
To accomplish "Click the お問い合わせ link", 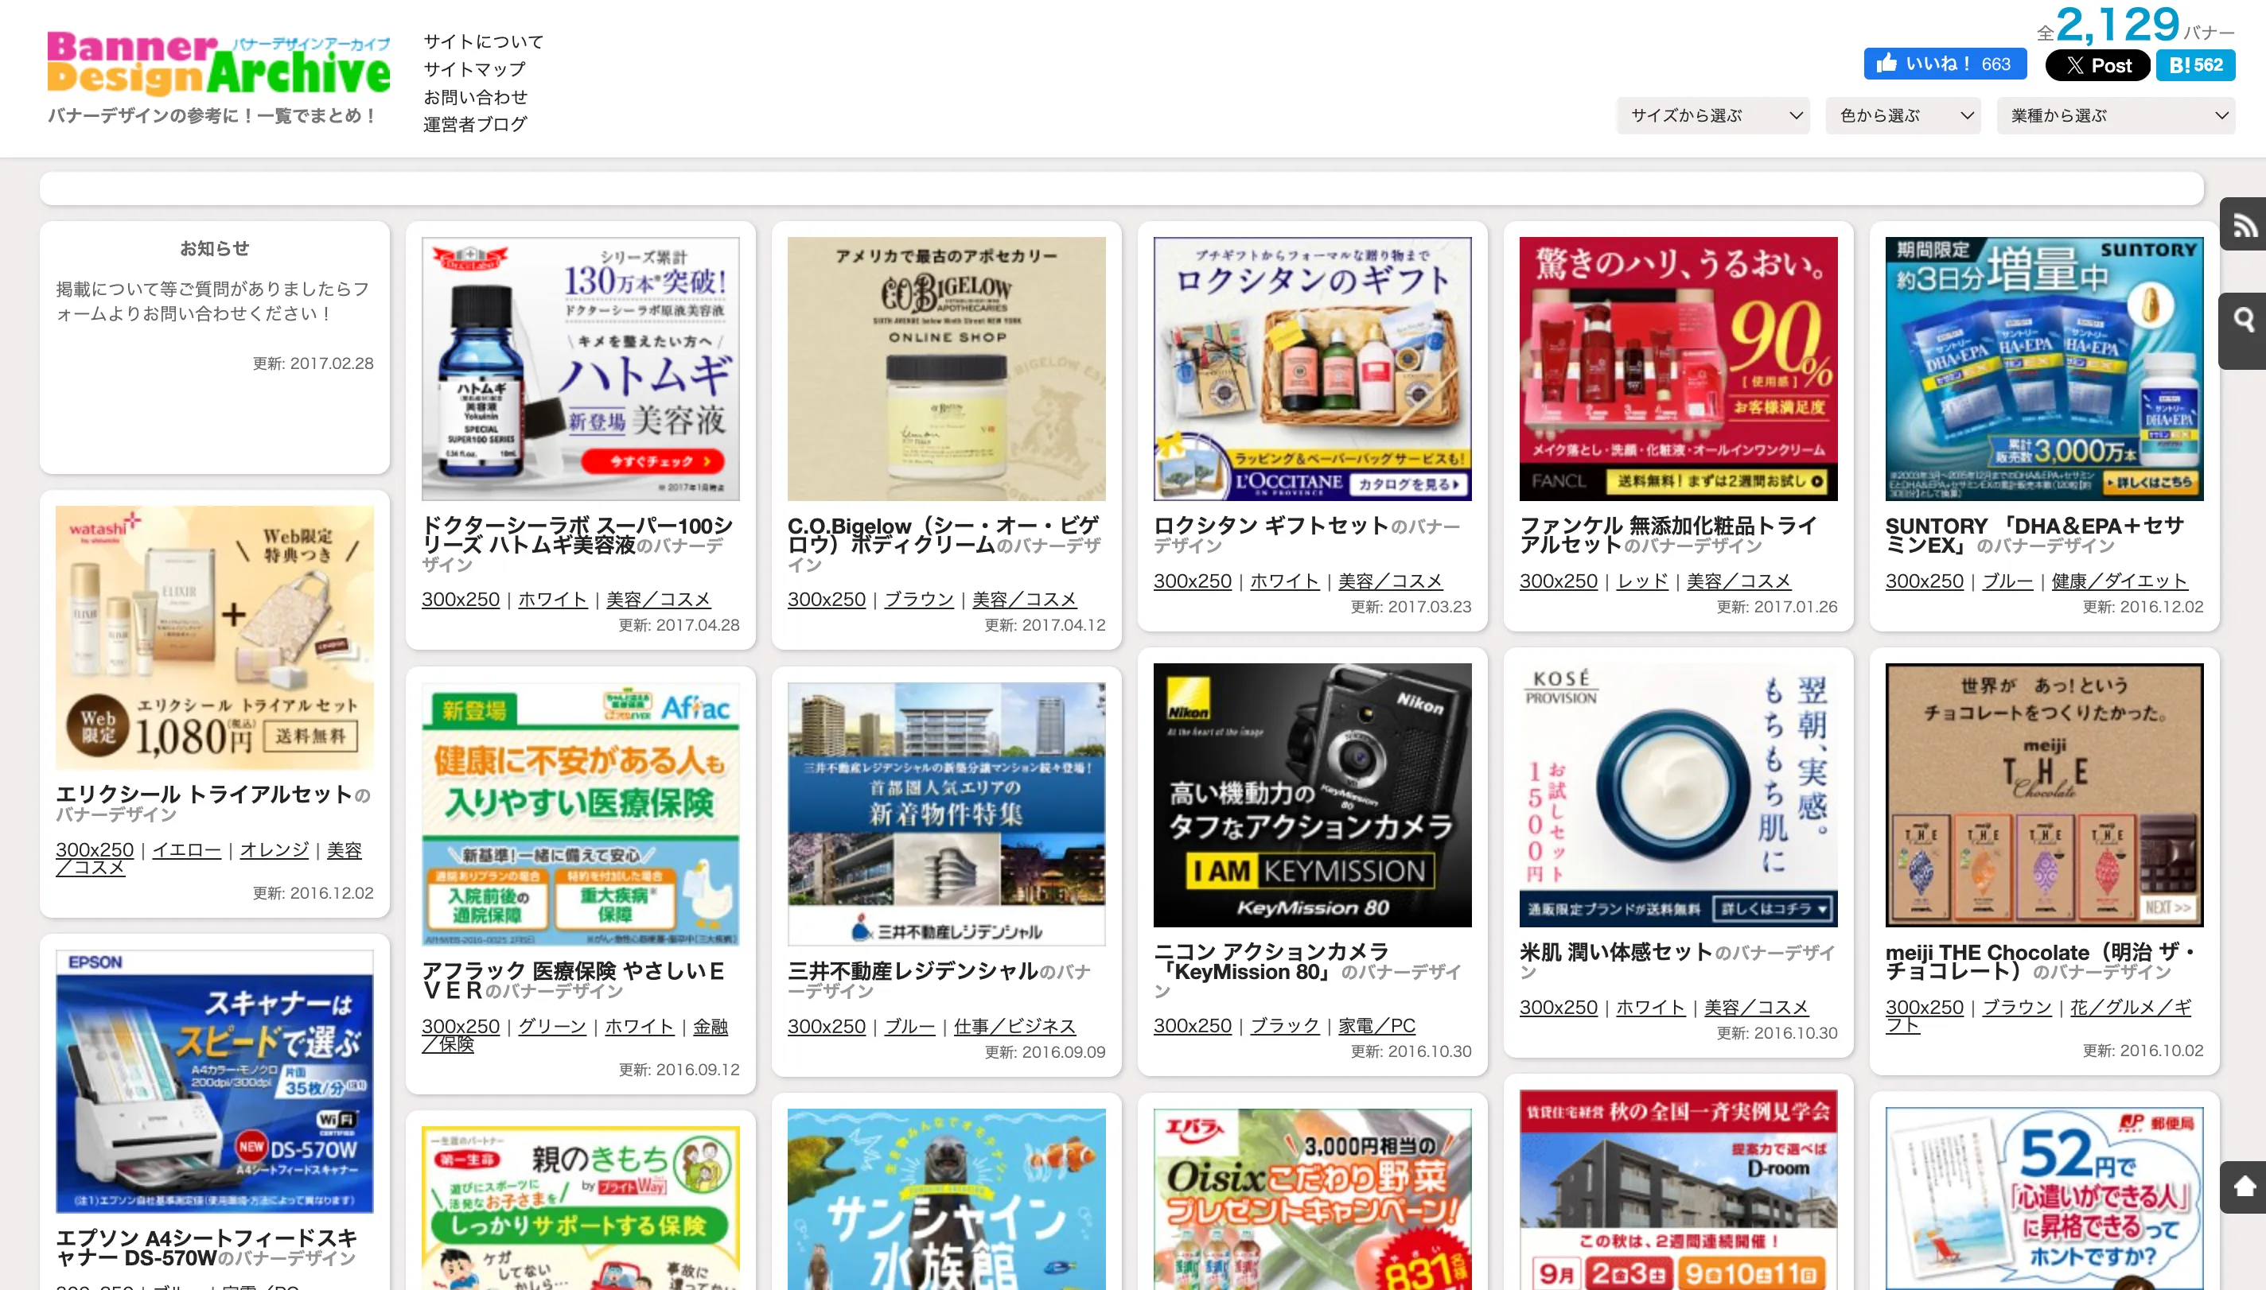I will [x=475, y=96].
